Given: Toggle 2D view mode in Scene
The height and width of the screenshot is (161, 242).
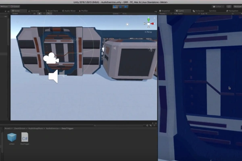Looking at the screenshot, I should point(34,14).
